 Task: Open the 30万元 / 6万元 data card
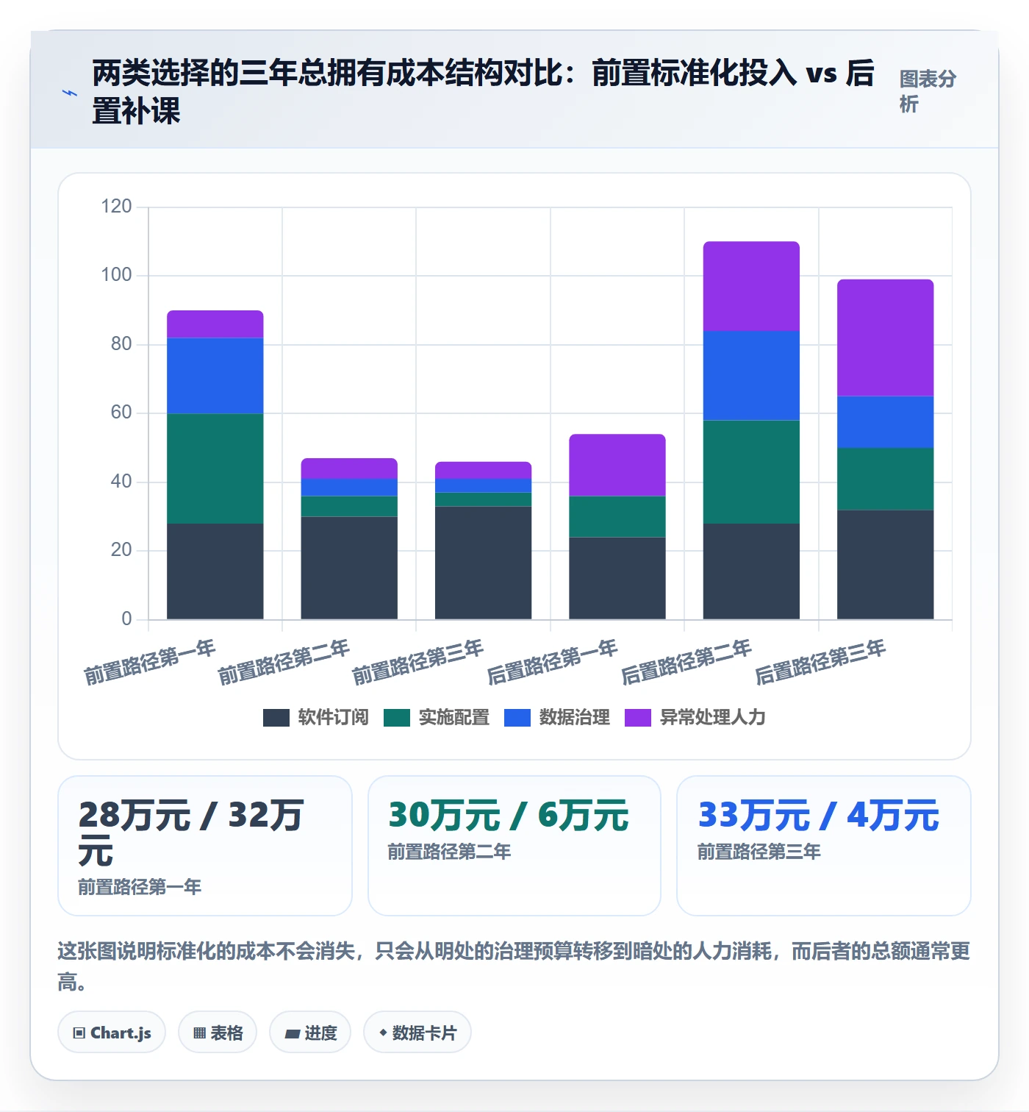[514, 846]
